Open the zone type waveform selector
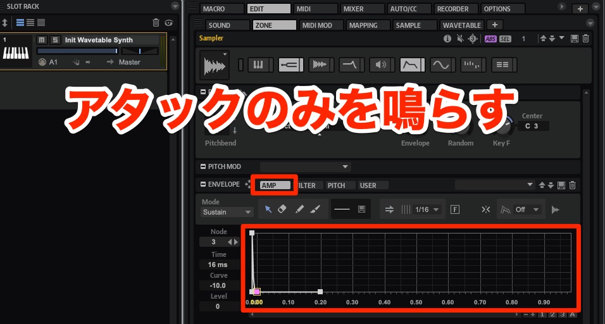 point(215,65)
